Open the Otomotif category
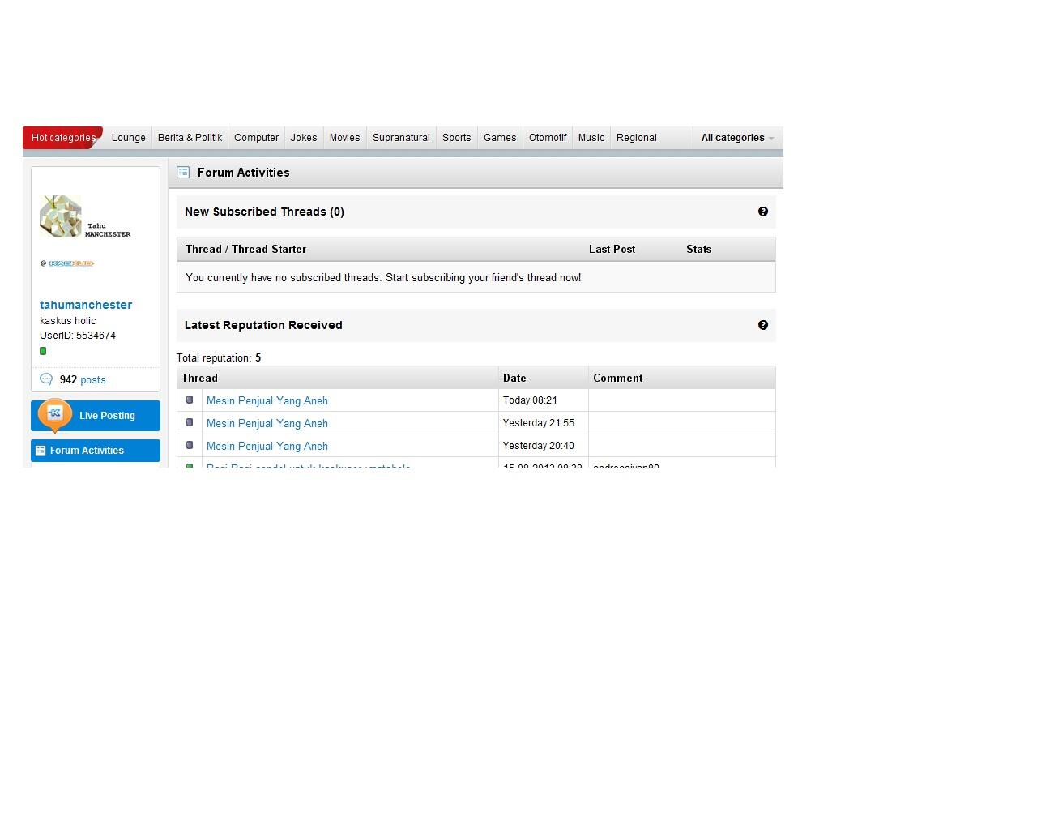 tap(548, 138)
